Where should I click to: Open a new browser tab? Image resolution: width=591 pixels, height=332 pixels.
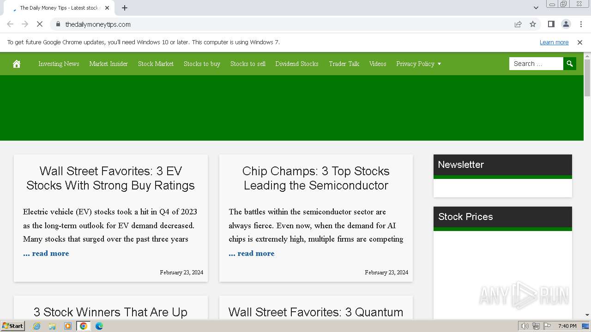tap(125, 8)
